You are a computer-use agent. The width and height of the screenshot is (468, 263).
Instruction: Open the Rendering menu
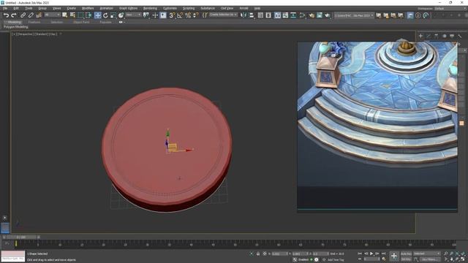pos(150,8)
